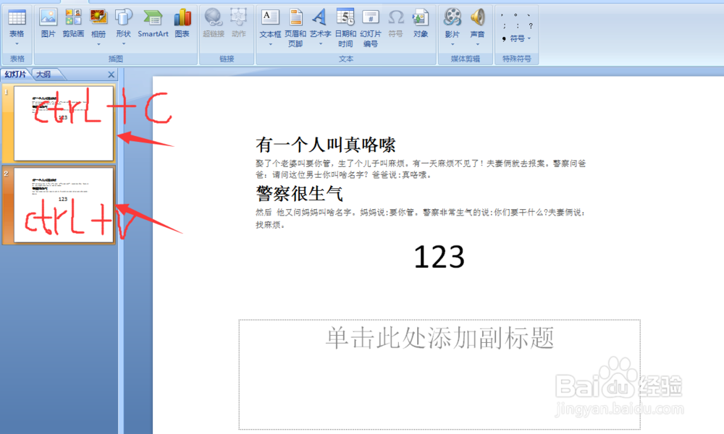This screenshot has width=724, height=434.
Task: Insert 日期和时间 date and time
Action: (345, 27)
